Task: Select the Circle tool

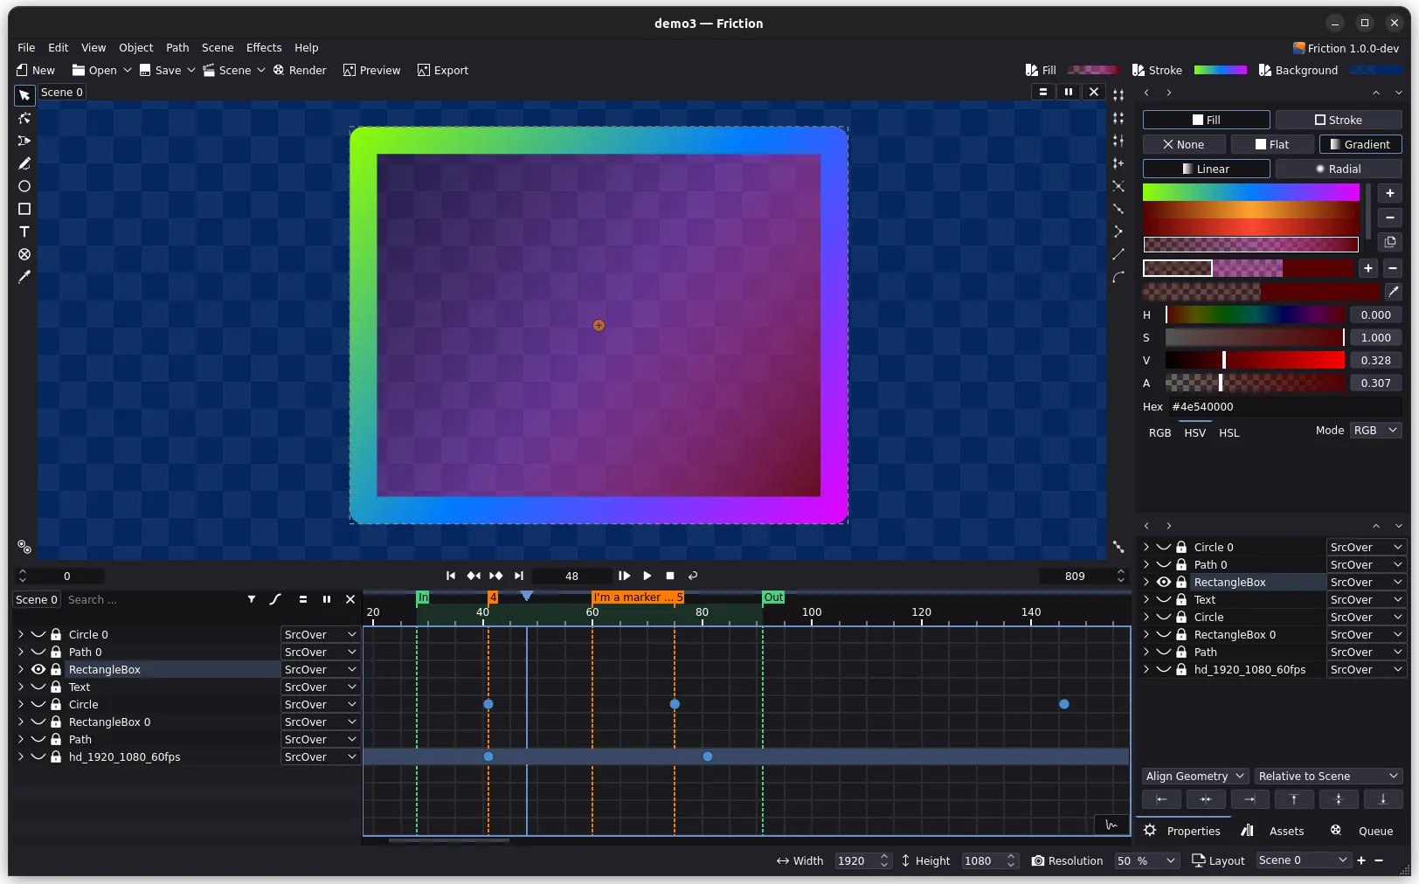Action: (x=24, y=186)
